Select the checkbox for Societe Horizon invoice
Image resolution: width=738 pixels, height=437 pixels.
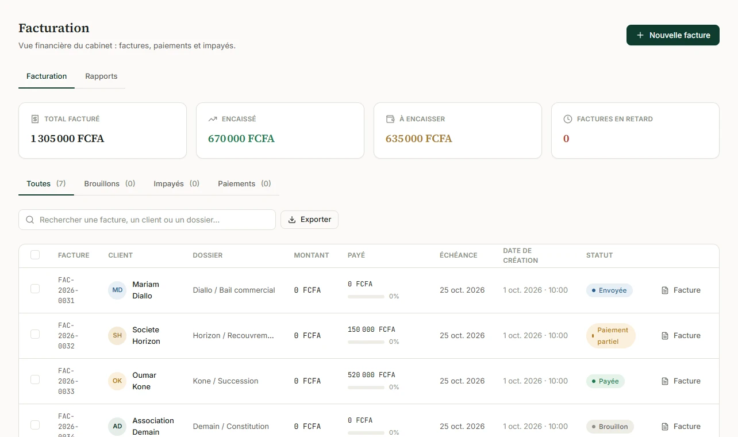pyautogui.click(x=35, y=334)
